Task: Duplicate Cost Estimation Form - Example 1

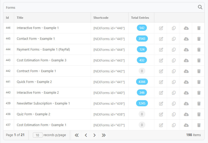Action: (174, 125)
